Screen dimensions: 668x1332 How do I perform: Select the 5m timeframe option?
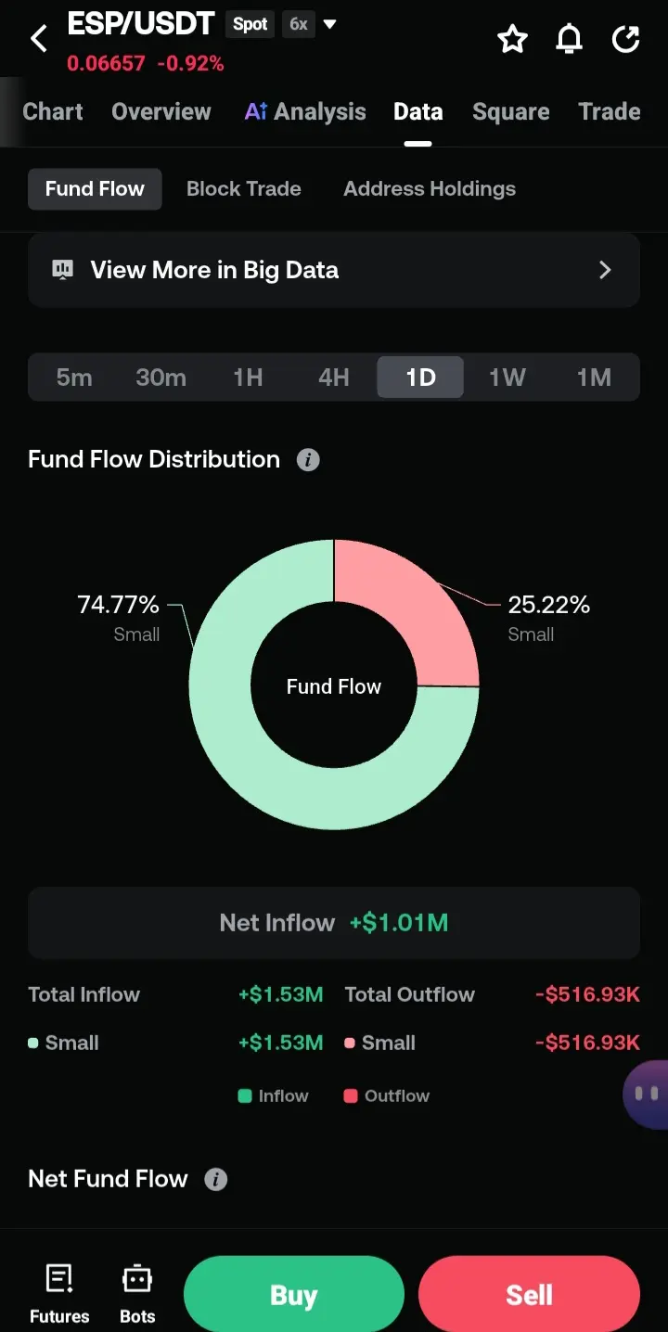tap(74, 378)
